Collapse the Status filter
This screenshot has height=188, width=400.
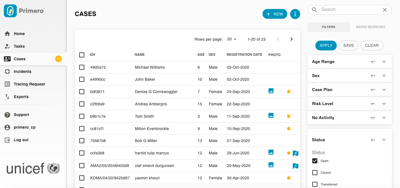coord(384,140)
